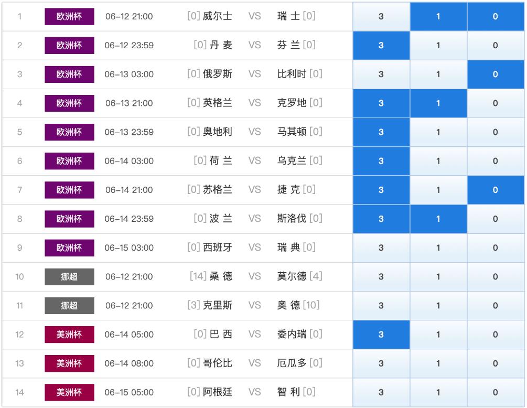
Task: Select option 1 for 桑德 vs 莫尔德
Action: 438,276
